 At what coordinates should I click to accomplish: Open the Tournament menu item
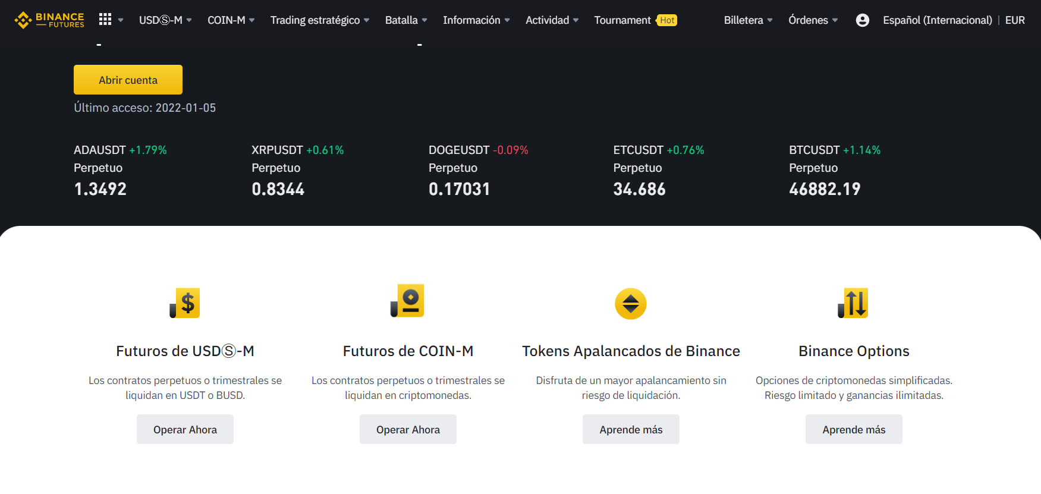[x=622, y=20]
